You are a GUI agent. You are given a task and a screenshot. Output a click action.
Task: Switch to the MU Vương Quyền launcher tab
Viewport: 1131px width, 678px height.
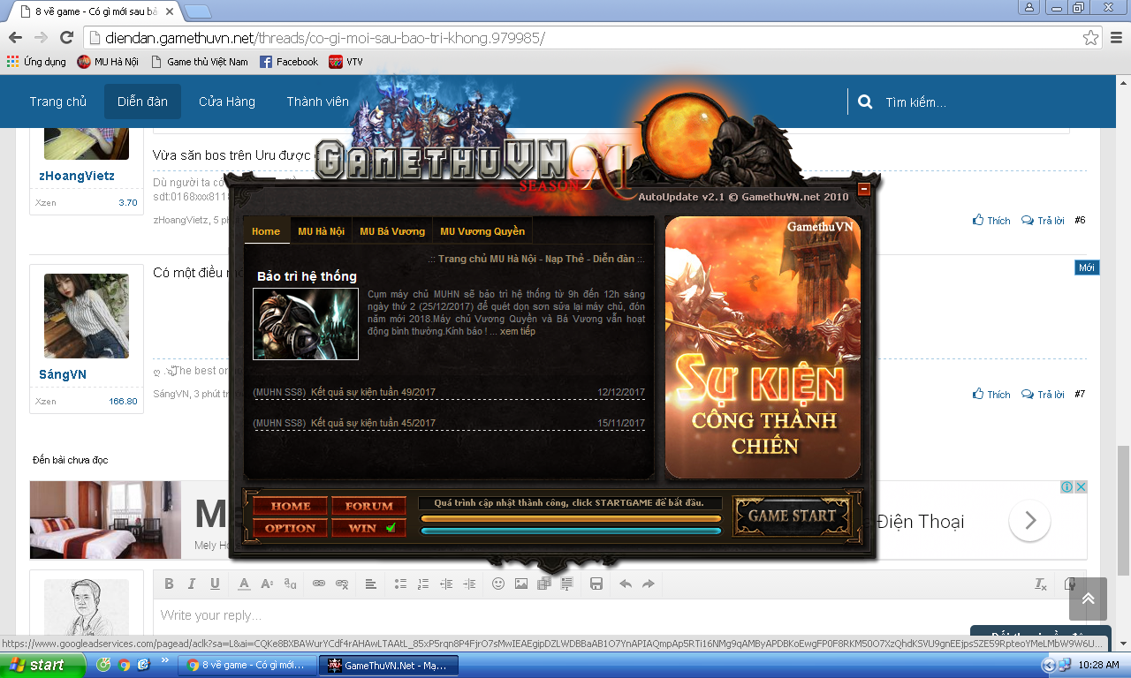coord(482,231)
